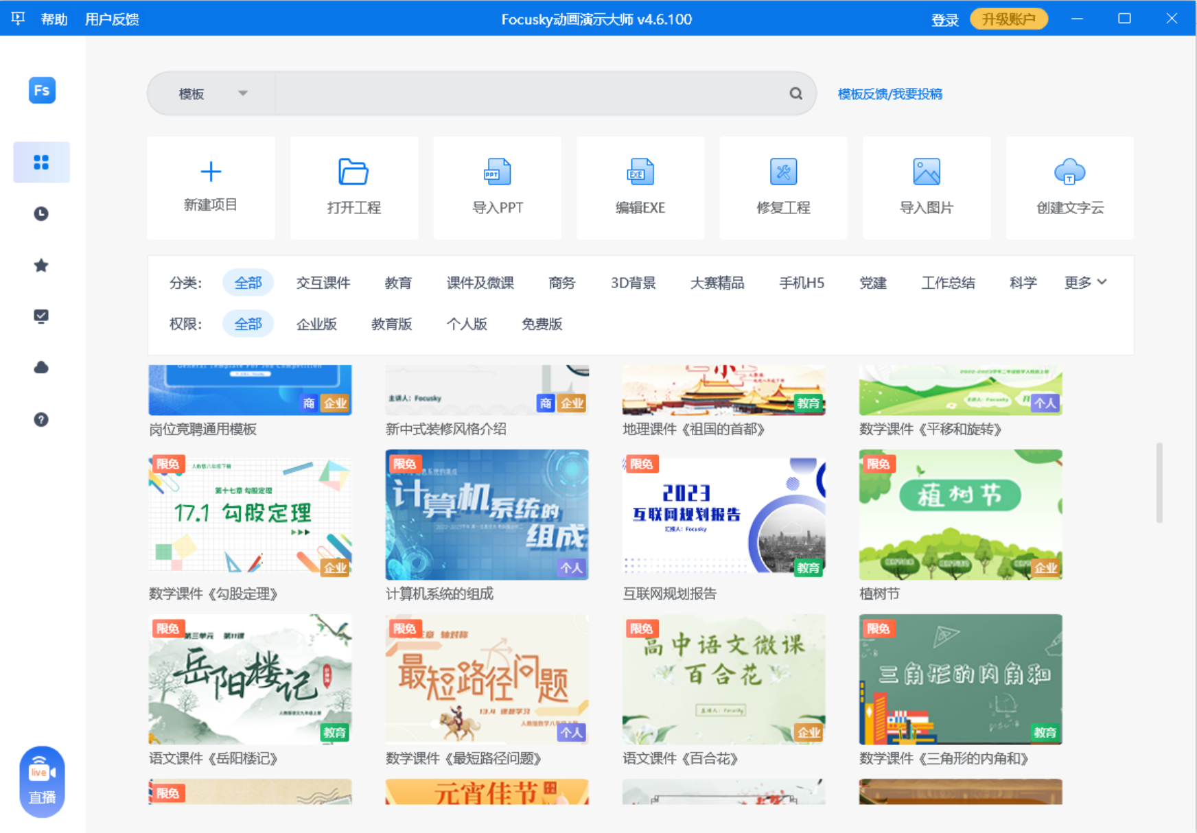Filter by 科学 category
Image resolution: width=1197 pixels, height=833 pixels.
1023,283
